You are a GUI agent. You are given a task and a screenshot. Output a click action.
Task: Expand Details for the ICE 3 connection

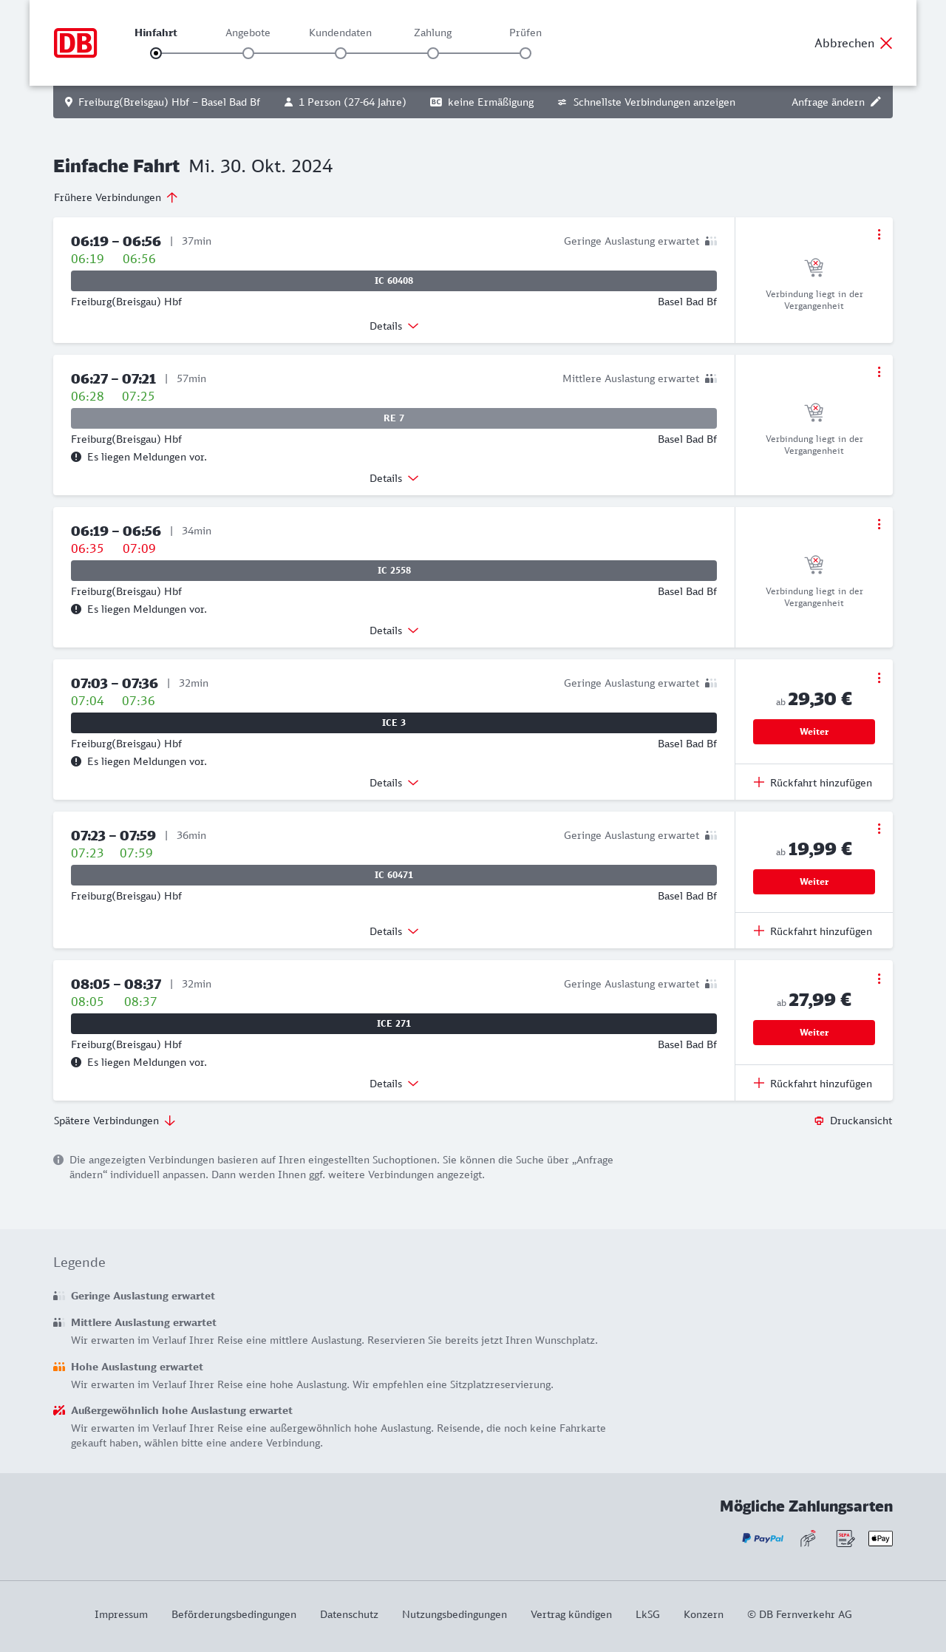(394, 783)
